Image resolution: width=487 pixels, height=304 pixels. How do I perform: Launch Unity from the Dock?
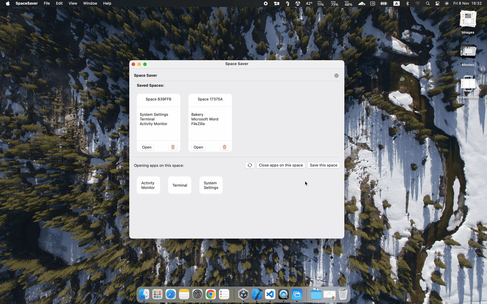(x=243, y=294)
